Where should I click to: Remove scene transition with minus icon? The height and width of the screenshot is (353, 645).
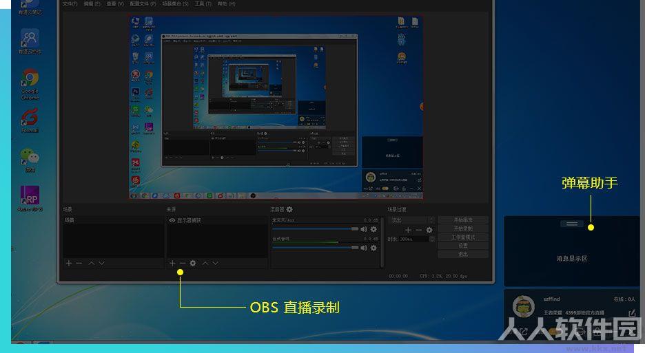click(x=419, y=230)
